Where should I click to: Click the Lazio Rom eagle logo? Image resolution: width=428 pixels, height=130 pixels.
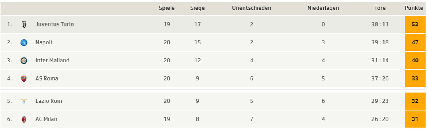point(24,101)
